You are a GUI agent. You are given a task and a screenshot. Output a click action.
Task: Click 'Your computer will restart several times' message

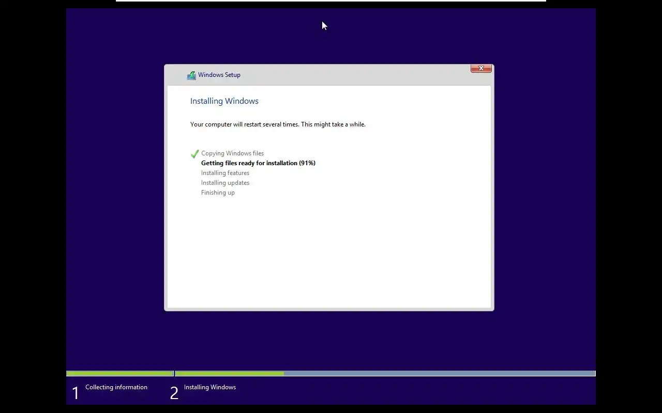[278, 124]
